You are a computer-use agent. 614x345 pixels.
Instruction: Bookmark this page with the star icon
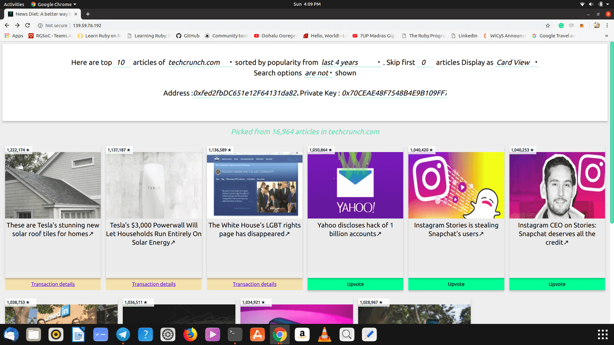tap(548, 26)
